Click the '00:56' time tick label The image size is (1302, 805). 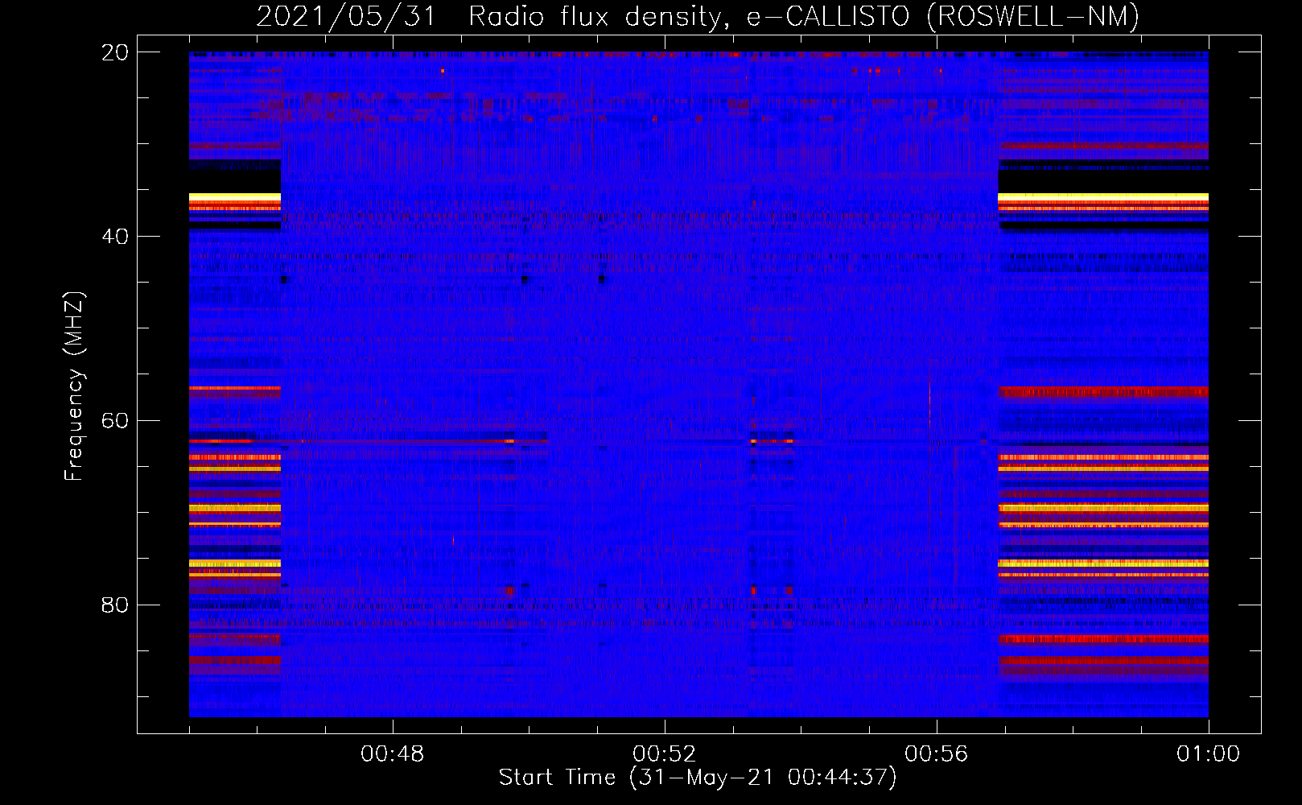click(x=937, y=754)
